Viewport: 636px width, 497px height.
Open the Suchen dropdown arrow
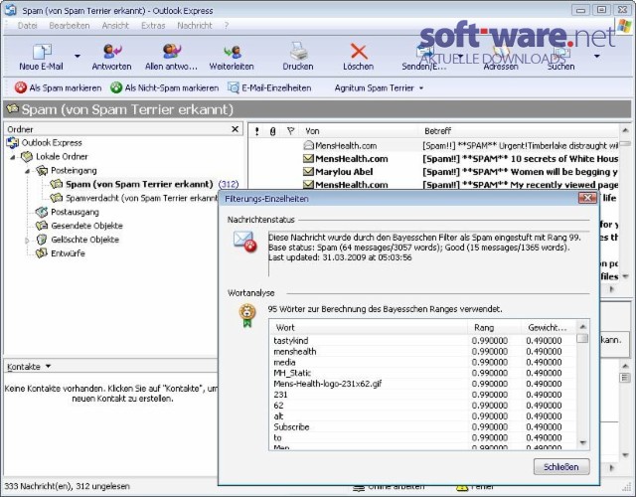(596, 56)
